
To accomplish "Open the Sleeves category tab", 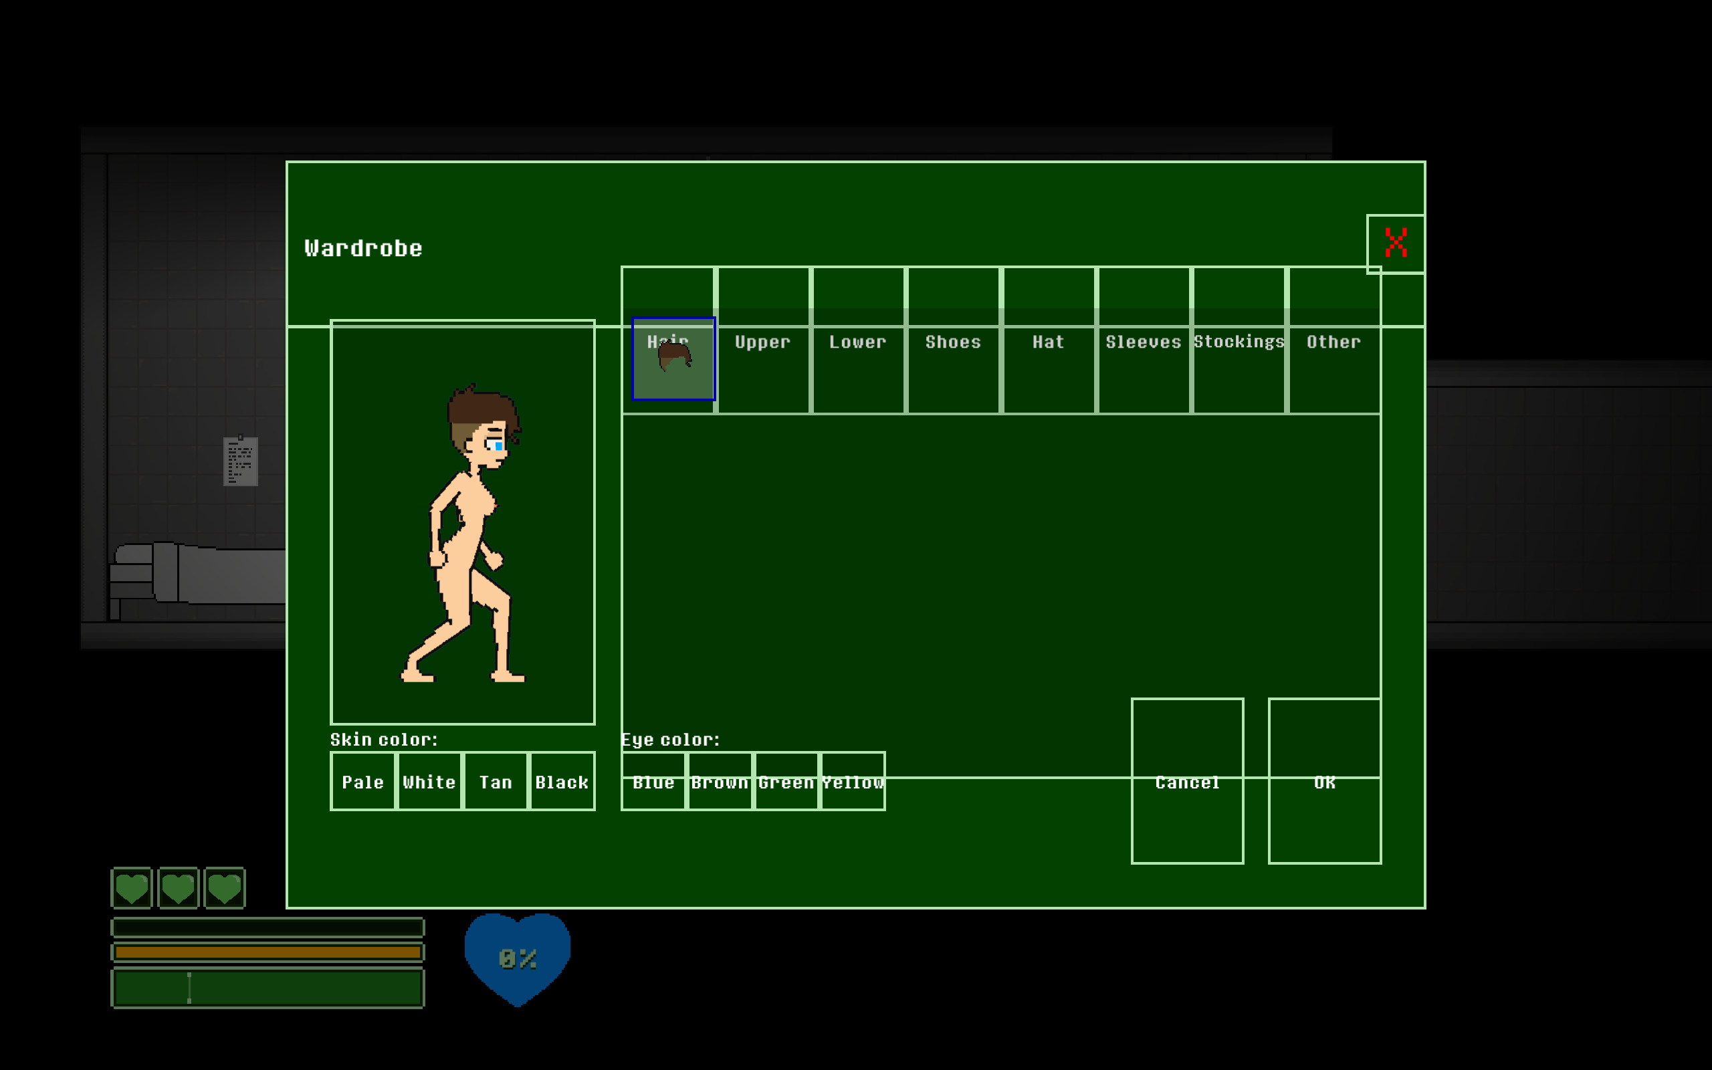I will (1143, 342).
